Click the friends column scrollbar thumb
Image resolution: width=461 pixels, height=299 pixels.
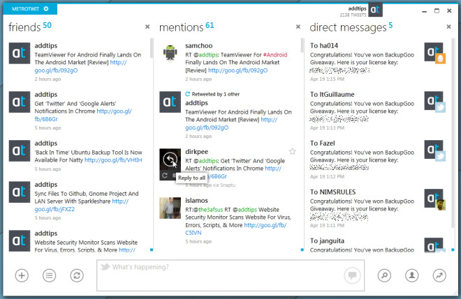point(152,48)
